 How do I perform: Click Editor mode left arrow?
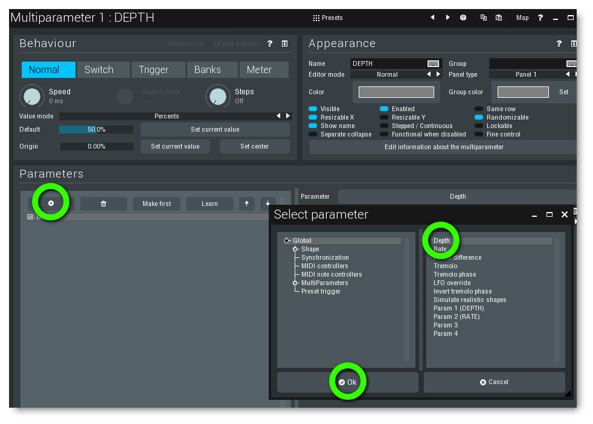[429, 74]
